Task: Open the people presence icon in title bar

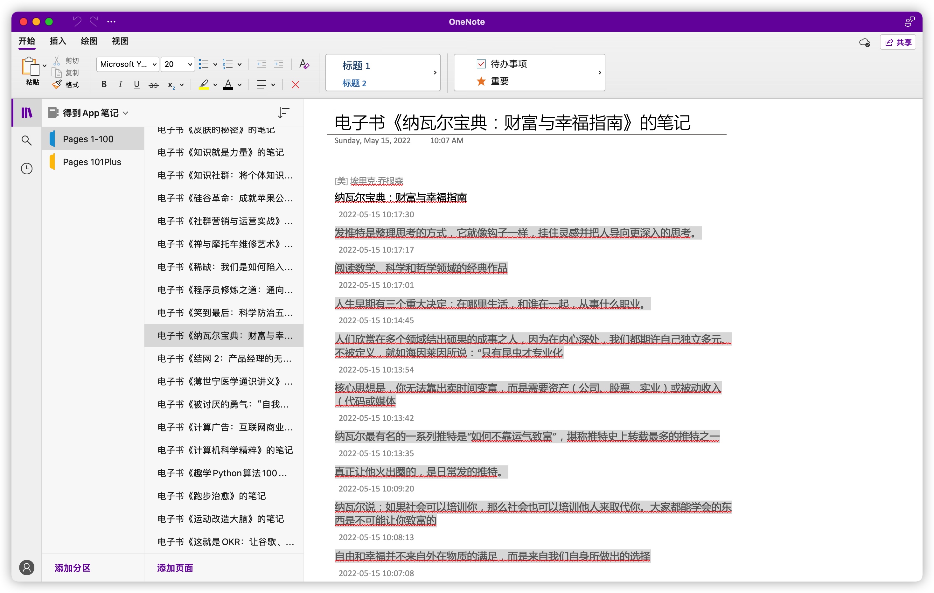Action: click(909, 22)
